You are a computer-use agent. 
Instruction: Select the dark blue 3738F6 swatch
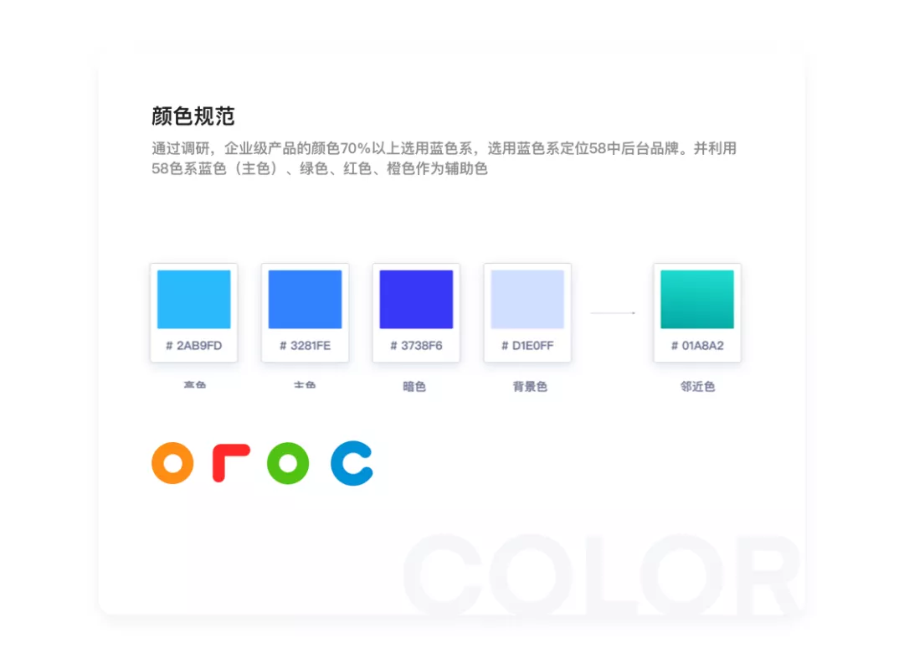[416, 300]
